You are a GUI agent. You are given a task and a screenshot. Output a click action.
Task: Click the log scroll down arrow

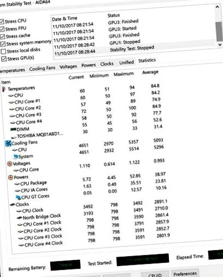220,44
